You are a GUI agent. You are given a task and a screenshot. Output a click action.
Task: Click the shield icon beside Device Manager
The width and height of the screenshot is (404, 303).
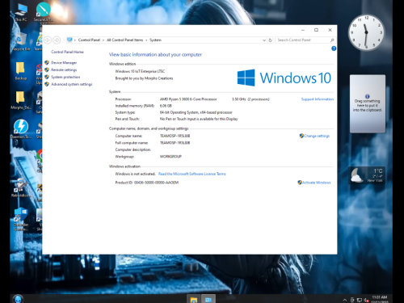[47, 62]
